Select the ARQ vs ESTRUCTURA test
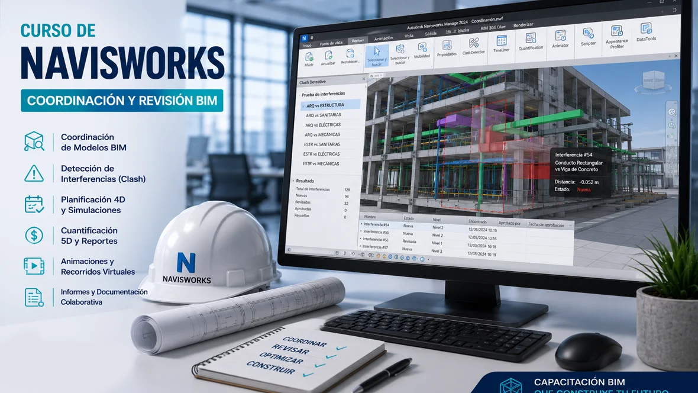The image size is (698, 393). point(330,105)
